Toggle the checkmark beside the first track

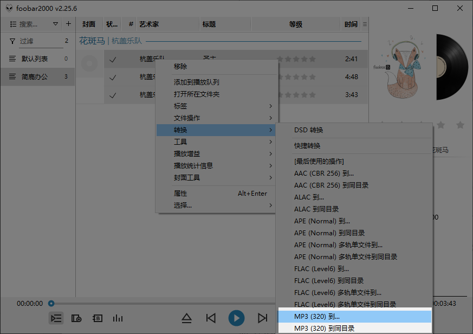(113, 59)
